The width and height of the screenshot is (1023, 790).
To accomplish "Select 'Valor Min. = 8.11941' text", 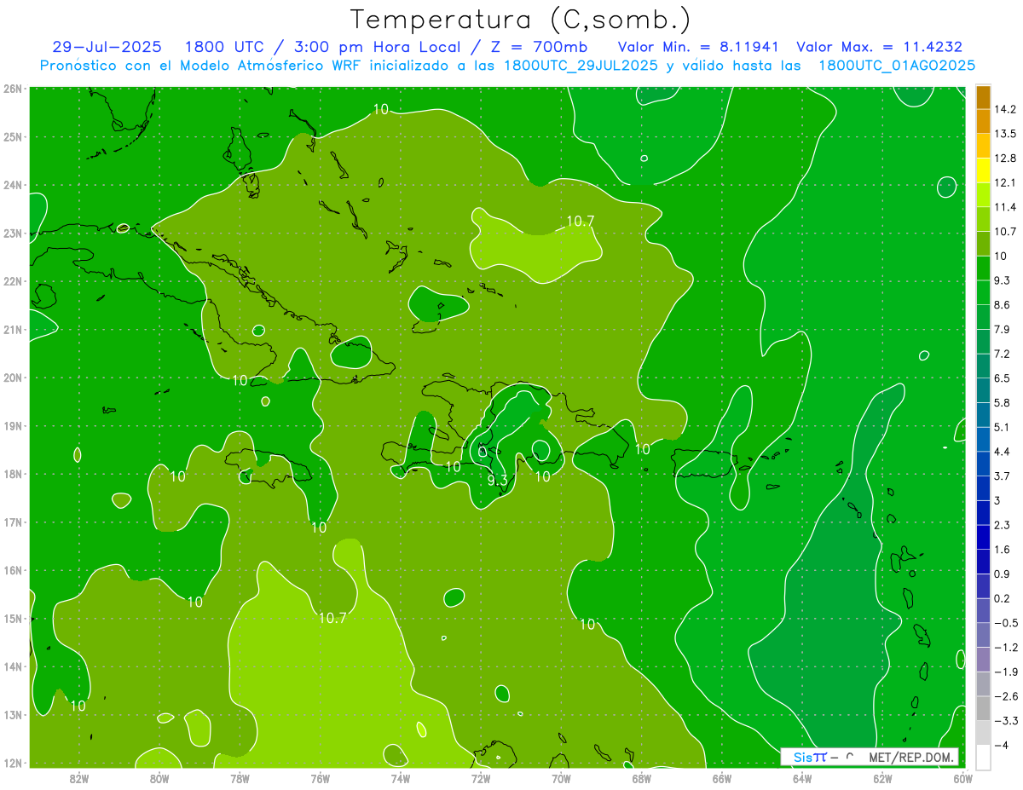I will tap(698, 47).
